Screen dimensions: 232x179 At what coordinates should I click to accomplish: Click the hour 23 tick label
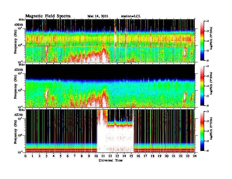click(x=187, y=156)
